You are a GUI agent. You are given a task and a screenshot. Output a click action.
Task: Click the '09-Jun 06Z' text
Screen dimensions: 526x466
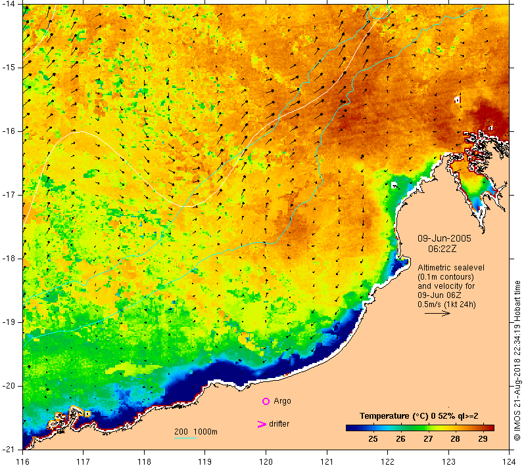point(439,295)
